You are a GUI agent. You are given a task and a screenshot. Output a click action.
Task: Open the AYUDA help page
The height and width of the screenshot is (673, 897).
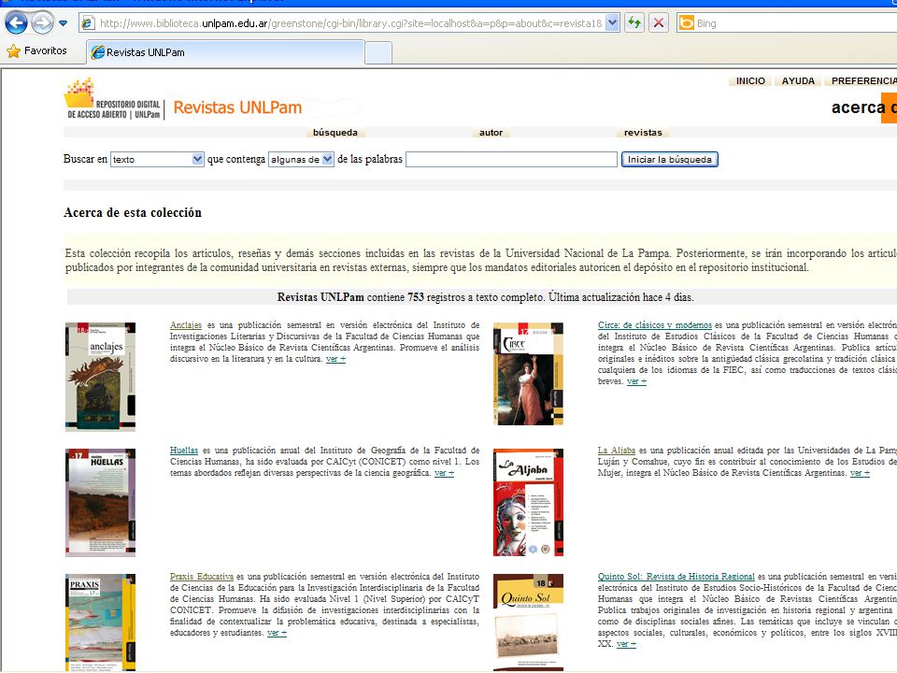click(x=798, y=80)
